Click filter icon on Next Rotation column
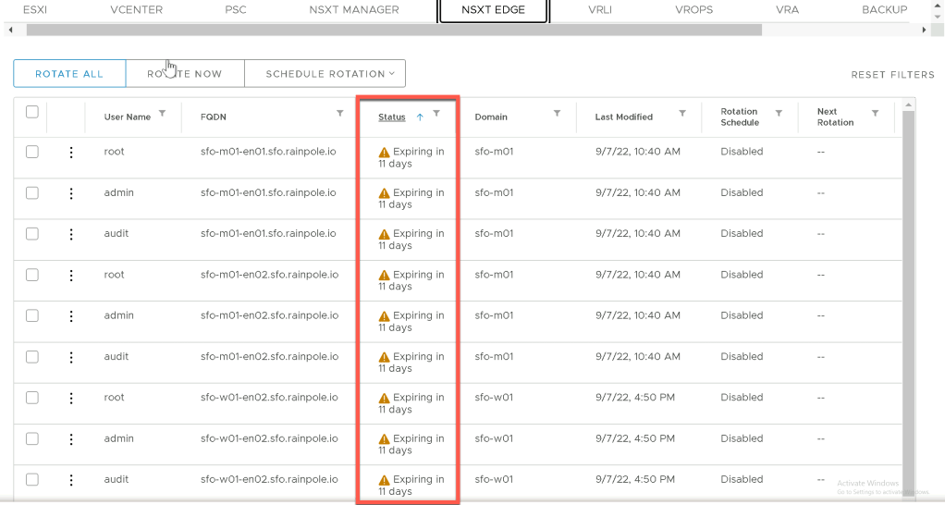945x505 pixels. 875,114
